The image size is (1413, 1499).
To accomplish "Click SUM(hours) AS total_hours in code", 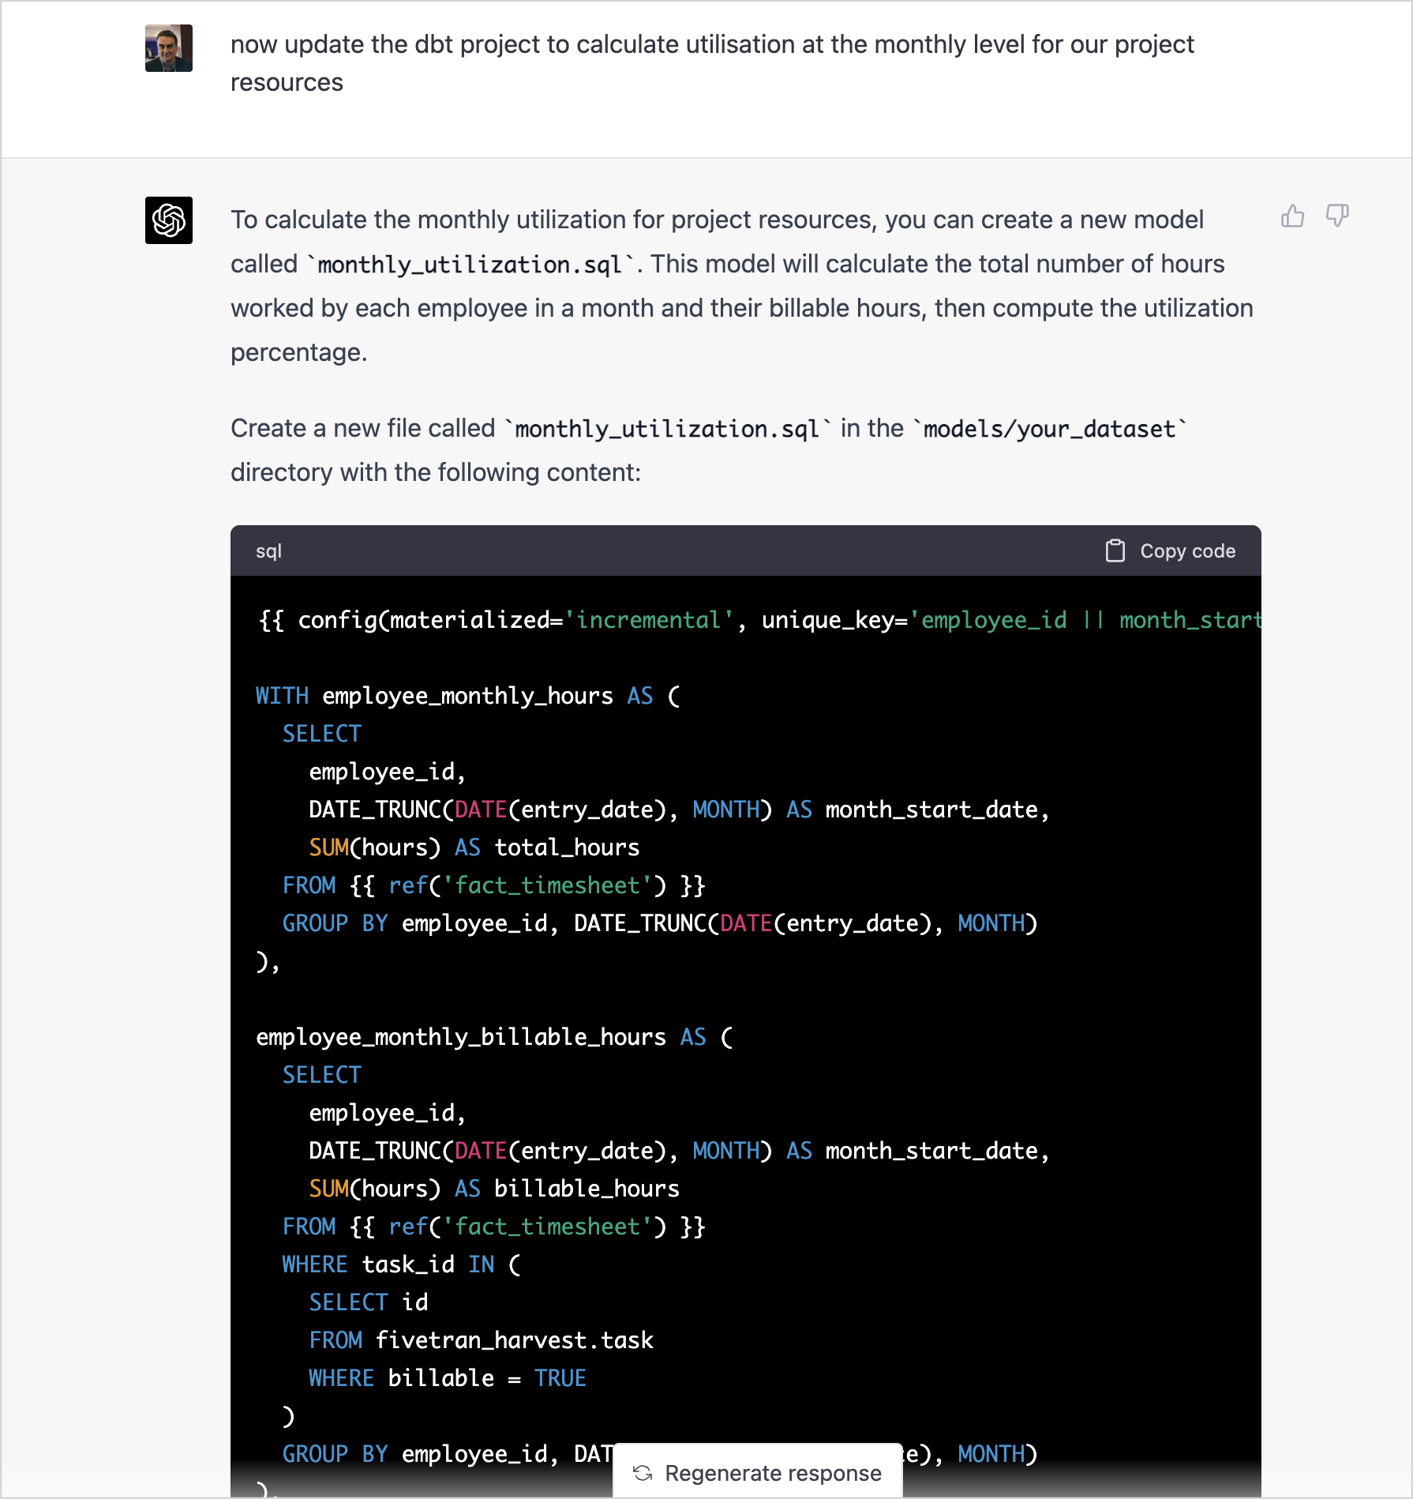I will (x=474, y=847).
